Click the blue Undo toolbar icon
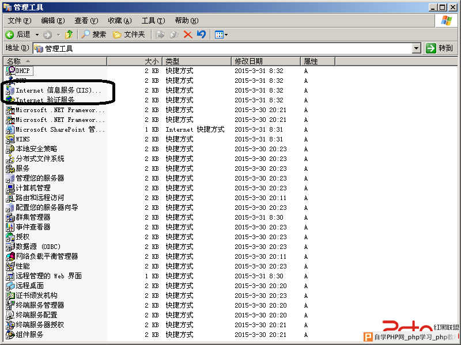 click(x=201, y=34)
